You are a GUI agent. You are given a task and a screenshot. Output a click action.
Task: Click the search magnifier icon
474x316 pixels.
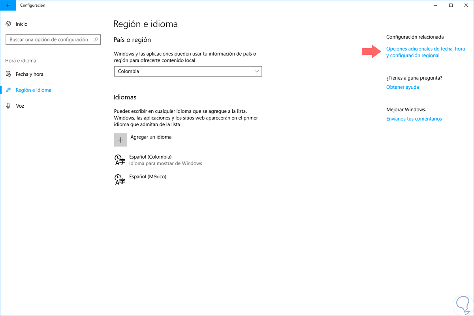pyautogui.click(x=96, y=39)
